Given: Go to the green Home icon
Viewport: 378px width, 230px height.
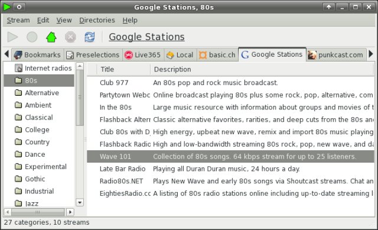Looking at the screenshot, I should click(x=51, y=37).
